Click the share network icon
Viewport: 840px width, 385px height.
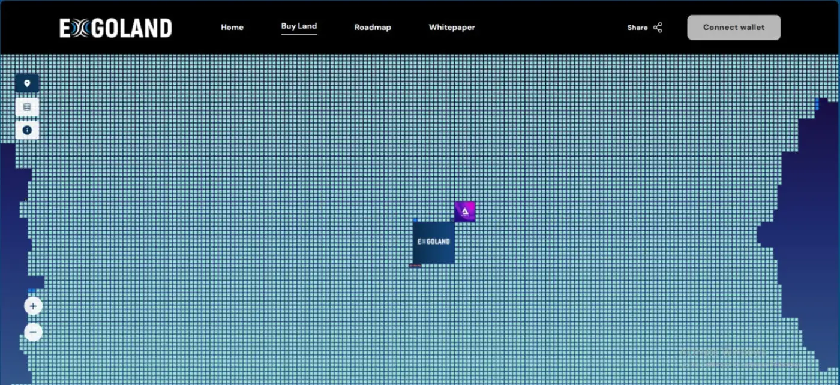click(x=658, y=28)
